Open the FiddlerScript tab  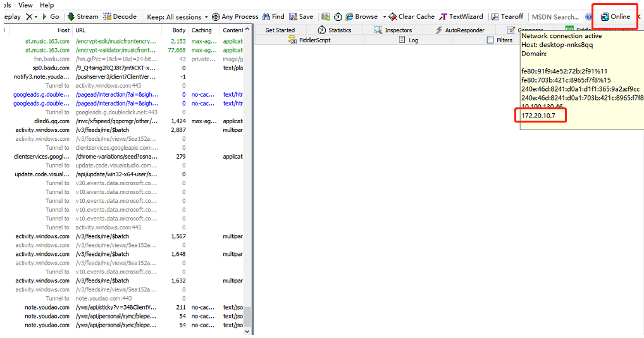(309, 40)
